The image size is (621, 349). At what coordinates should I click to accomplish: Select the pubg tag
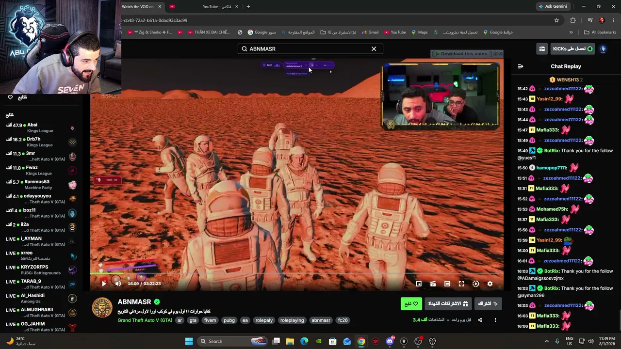[x=229, y=320]
